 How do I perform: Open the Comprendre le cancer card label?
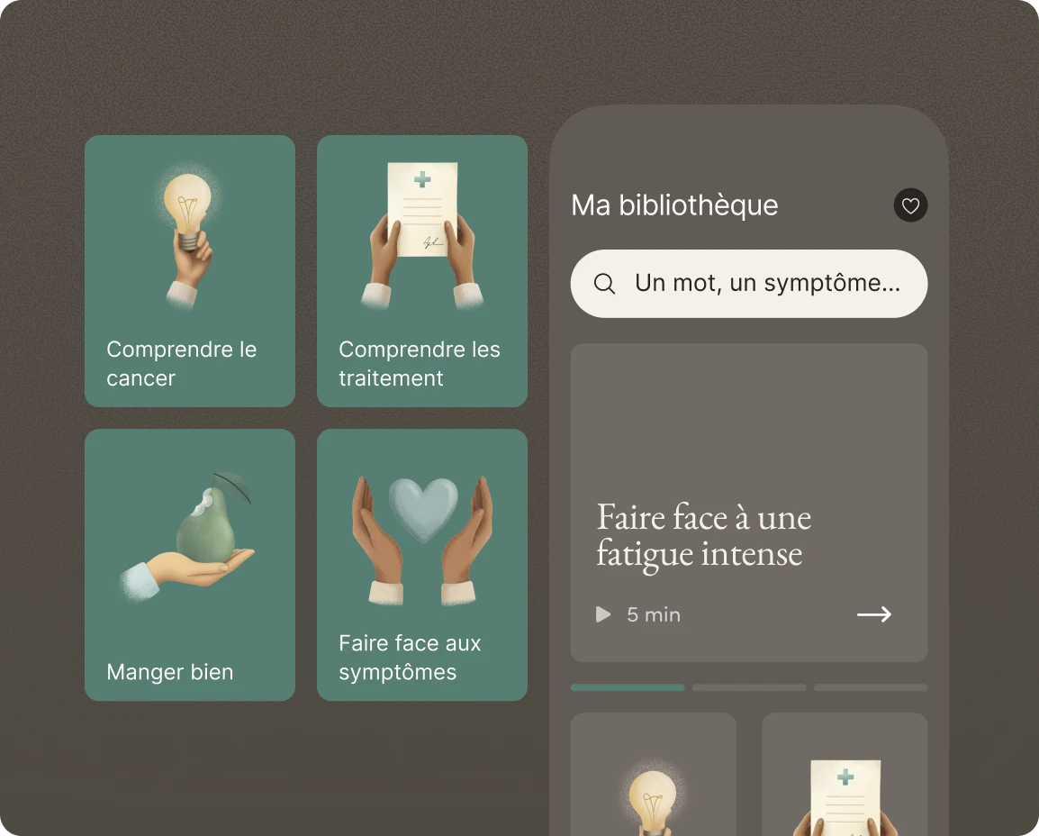pyautogui.click(x=182, y=363)
